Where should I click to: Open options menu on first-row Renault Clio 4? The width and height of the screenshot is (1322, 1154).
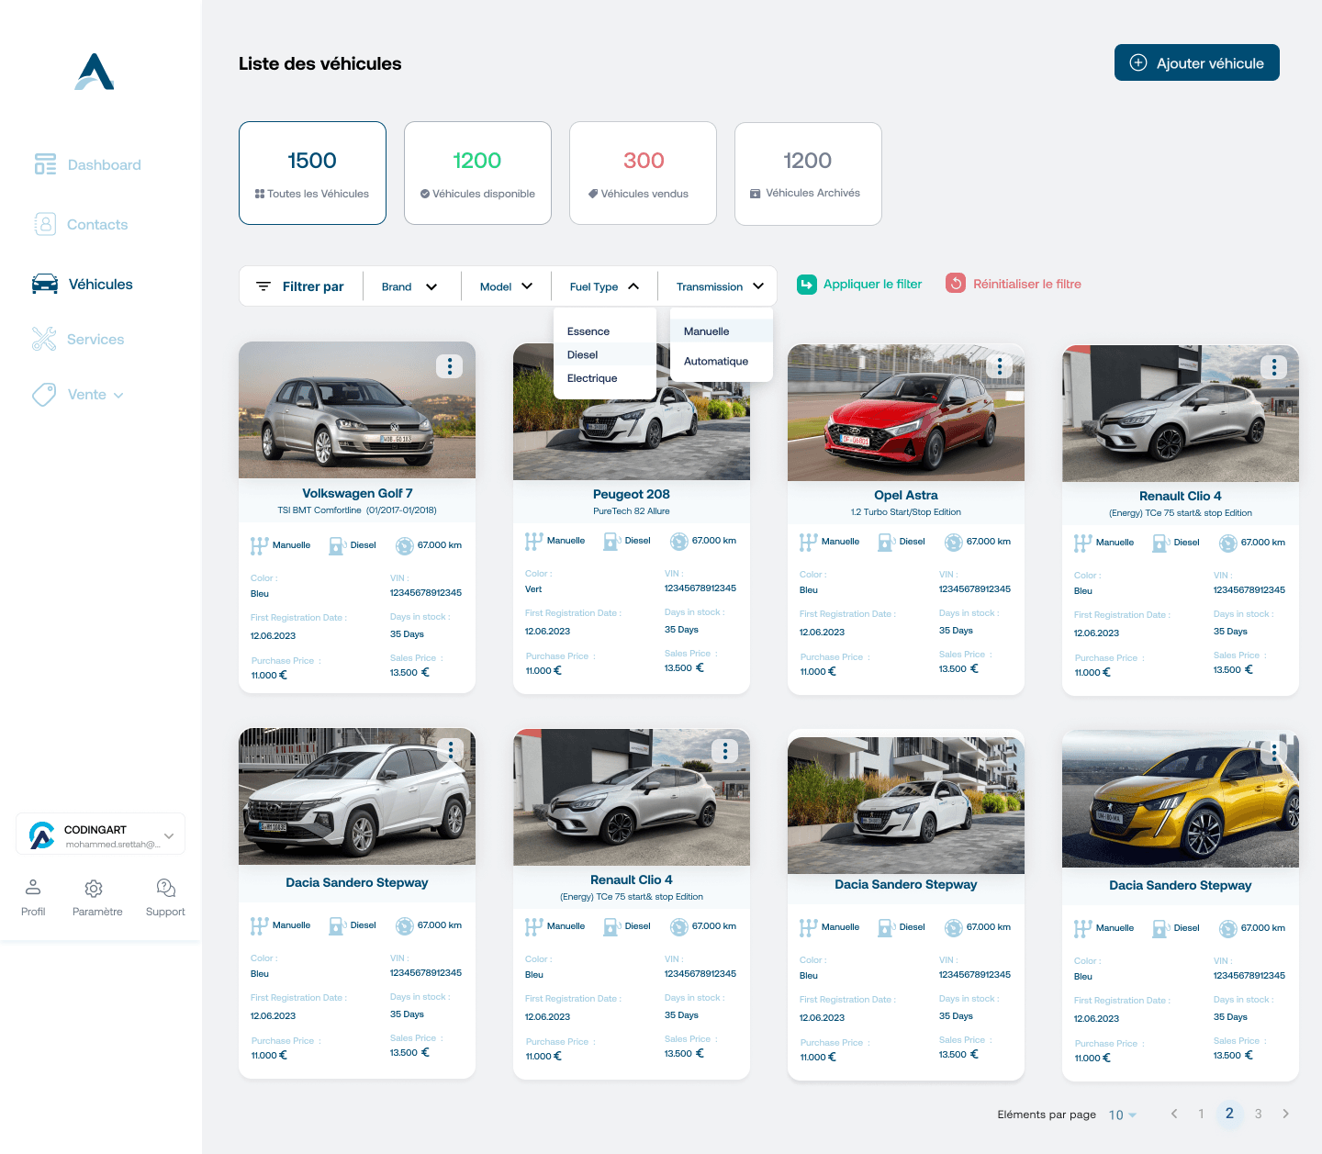click(1274, 367)
